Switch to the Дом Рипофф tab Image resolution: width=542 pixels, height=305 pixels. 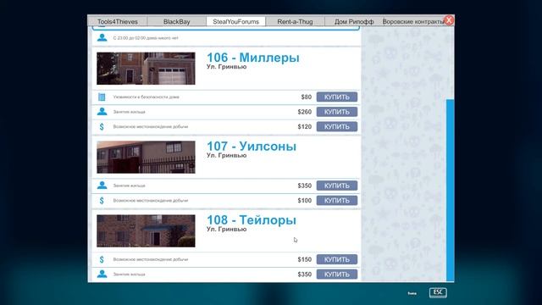(x=354, y=21)
